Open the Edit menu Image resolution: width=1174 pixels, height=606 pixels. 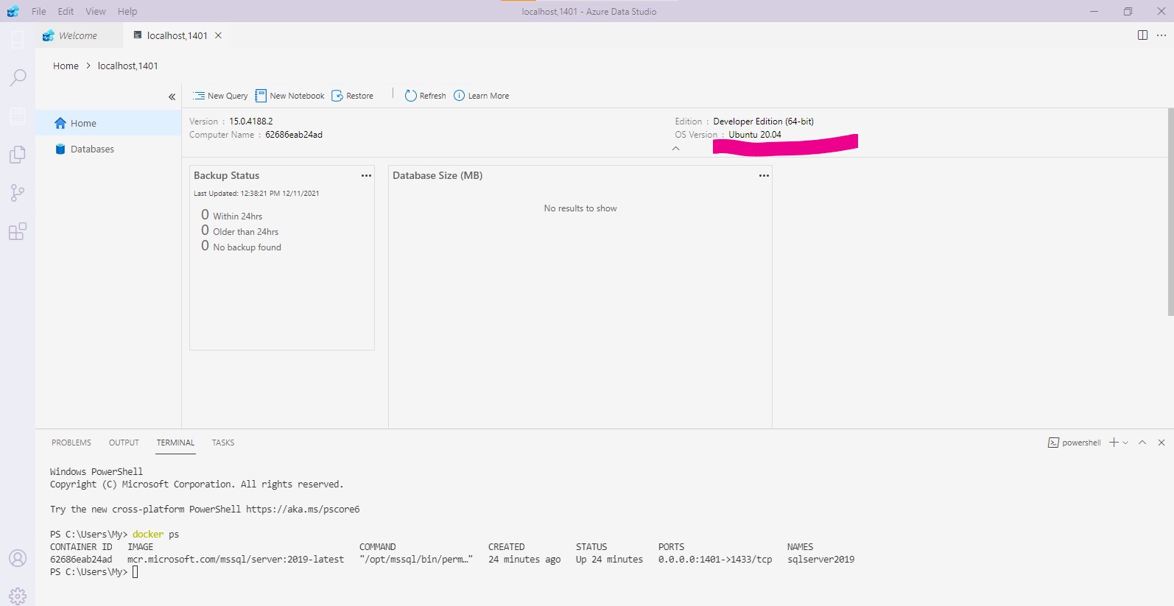coord(66,11)
